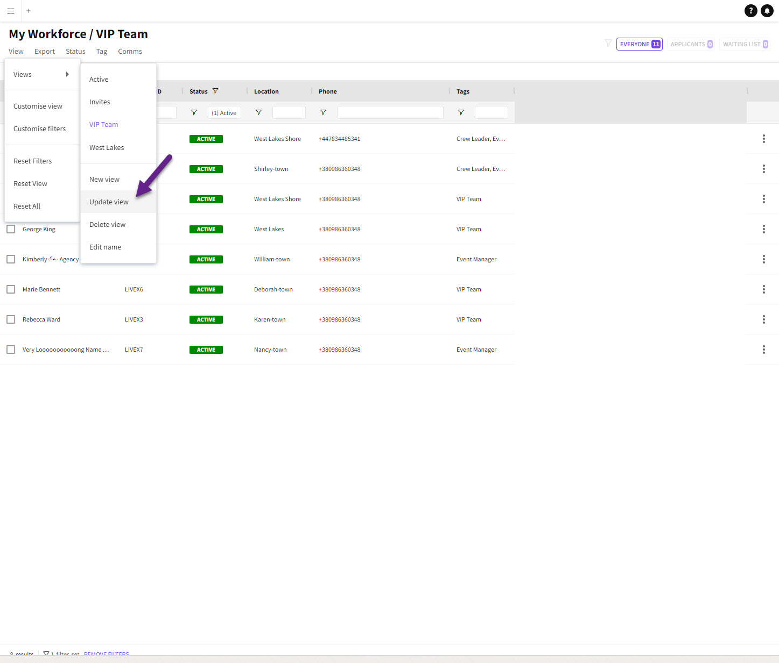Click the Location column filter funnel icon
The image size is (779, 663).
(x=258, y=112)
